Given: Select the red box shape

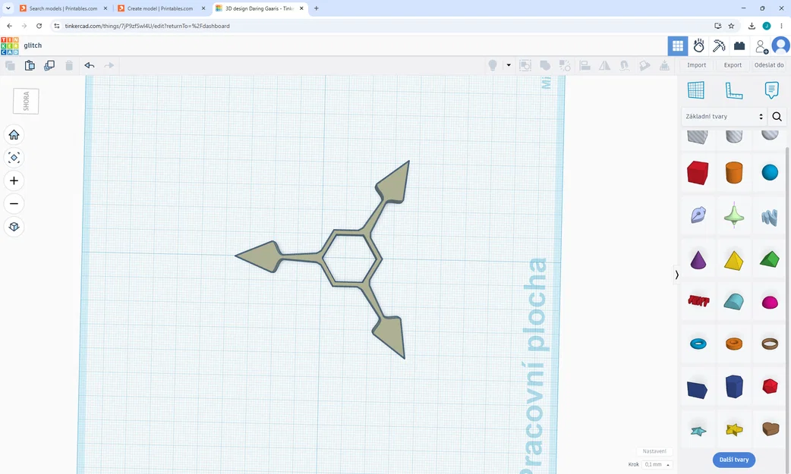Looking at the screenshot, I should (x=698, y=172).
